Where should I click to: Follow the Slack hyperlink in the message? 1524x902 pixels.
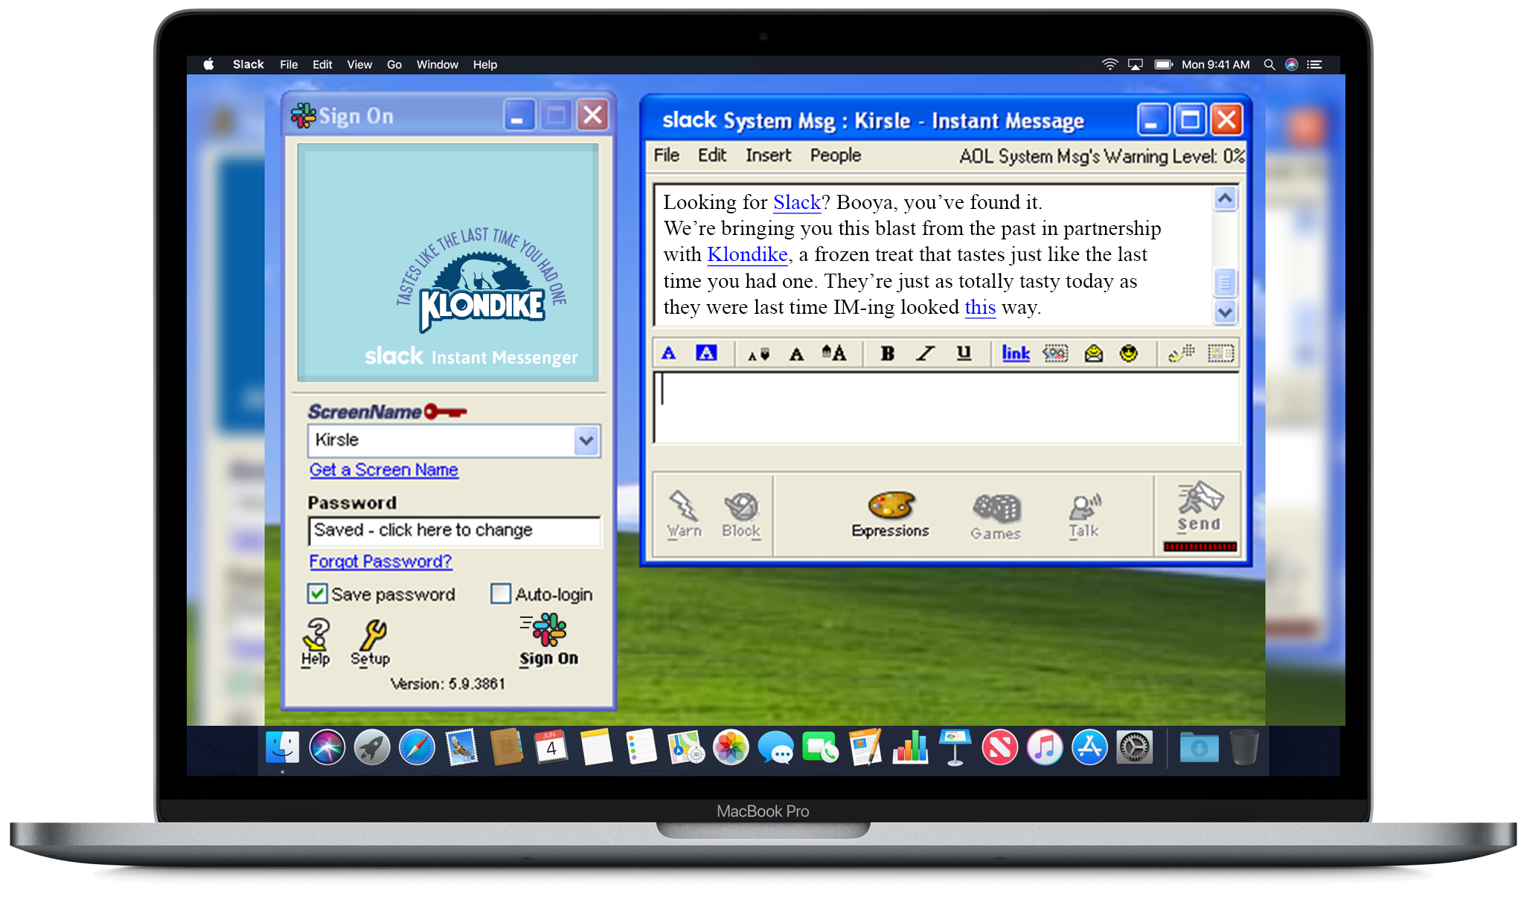[x=797, y=202]
